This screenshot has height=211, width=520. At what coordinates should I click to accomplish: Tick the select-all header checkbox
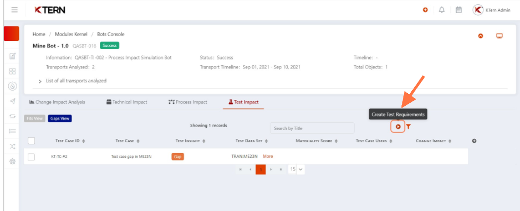click(31, 141)
